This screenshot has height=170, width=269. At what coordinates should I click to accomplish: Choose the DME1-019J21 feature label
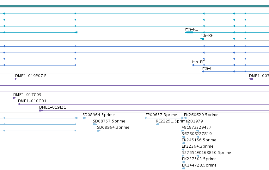[x=52, y=107]
